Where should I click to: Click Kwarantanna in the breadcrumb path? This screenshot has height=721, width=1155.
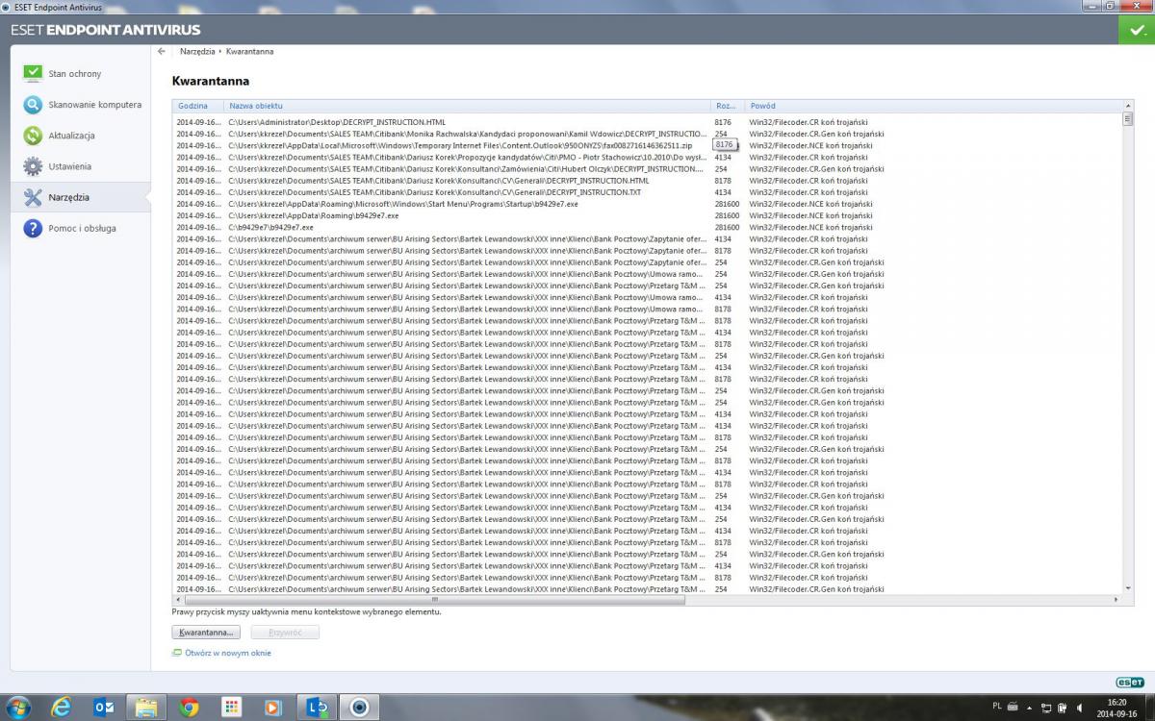pyautogui.click(x=250, y=51)
